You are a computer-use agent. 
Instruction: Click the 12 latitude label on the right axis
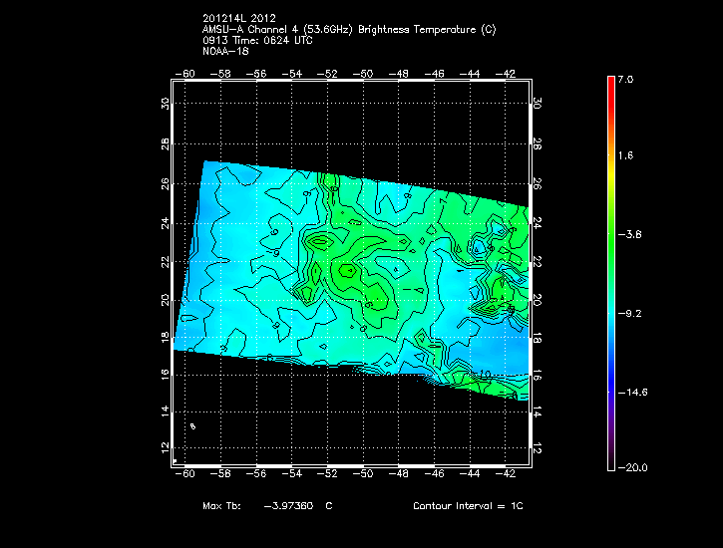point(537,448)
